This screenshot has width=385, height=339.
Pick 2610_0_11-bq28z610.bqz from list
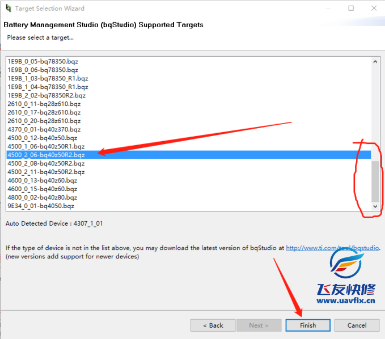click(x=44, y=104)
